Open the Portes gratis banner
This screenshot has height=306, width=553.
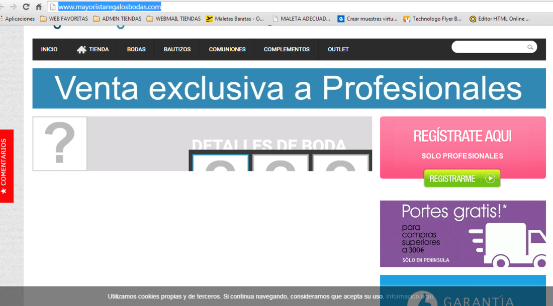tap(463, 234)
